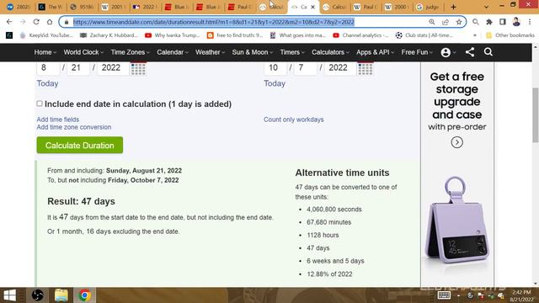
Task: Expand the Time Zones menu
Action: 130,52
